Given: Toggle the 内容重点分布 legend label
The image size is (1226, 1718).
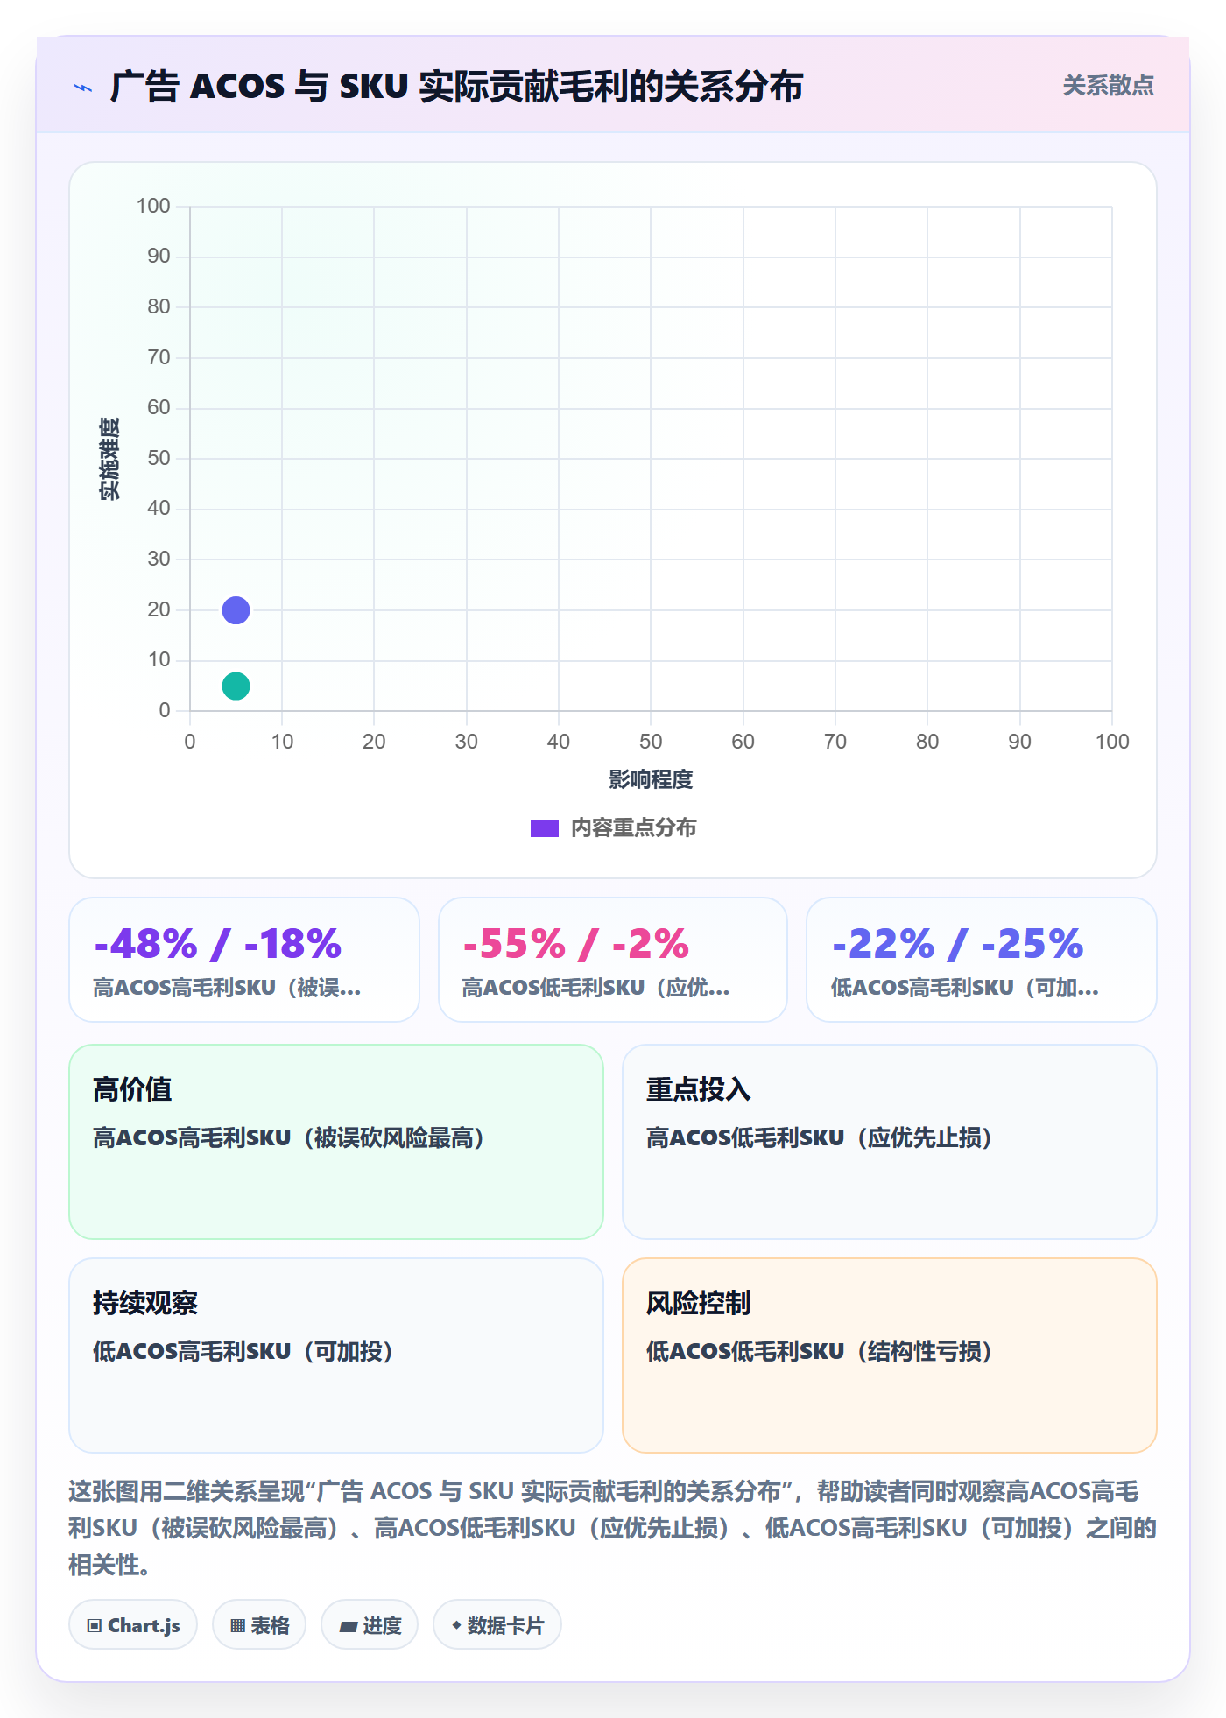Looking at the screenshot, I should tap(633, 828).
